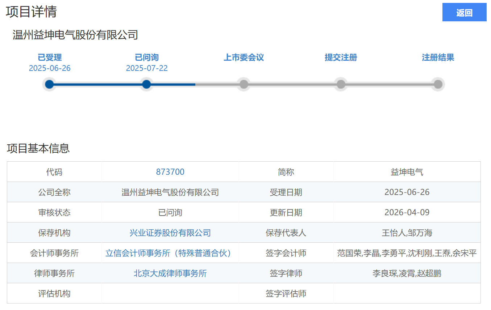Screen dimensions: 491x310
Task: Open the 兴业证券股份有限公司 sponsor link
Action: coord(170,233)
